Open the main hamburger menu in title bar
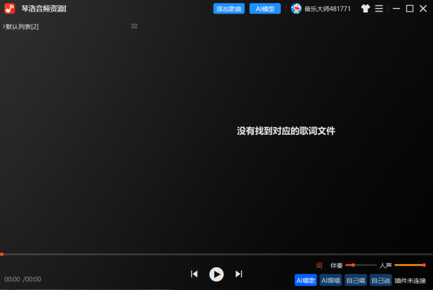The height and width of the screenshot is (290, 433). [x=379, y=9]
